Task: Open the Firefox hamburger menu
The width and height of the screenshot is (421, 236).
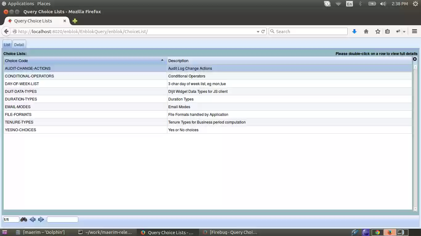Action: [415, 31]
